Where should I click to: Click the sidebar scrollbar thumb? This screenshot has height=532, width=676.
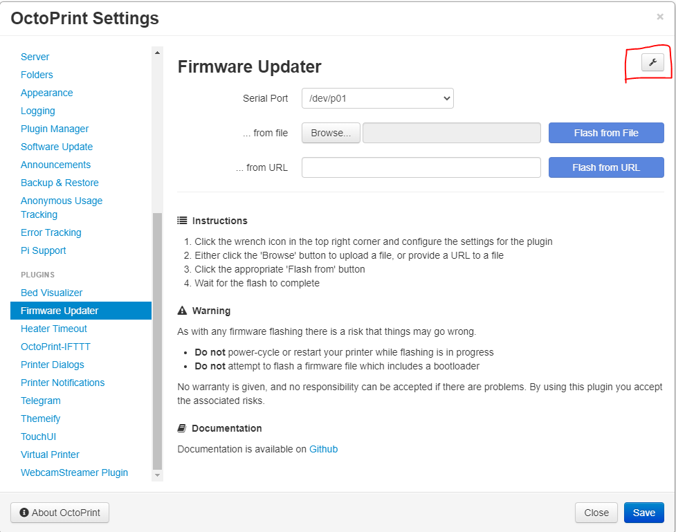pos(157,341)
